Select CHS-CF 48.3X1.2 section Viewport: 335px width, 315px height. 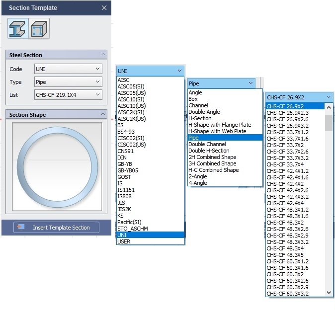tap(295, 210)
